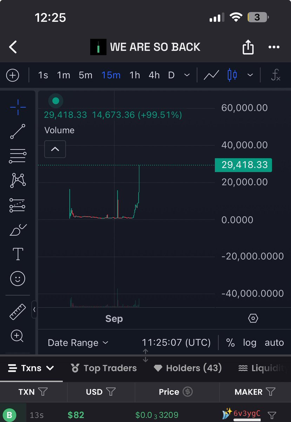Toggle percent scale mode
The height and width of the screenshot is (422, 291).
(x=230, y=343)
